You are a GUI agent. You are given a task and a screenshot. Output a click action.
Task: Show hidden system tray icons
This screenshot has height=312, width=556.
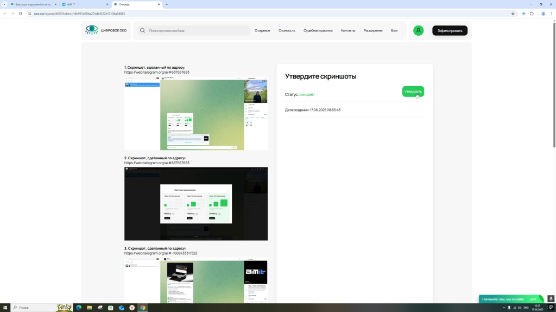point(503,308)
